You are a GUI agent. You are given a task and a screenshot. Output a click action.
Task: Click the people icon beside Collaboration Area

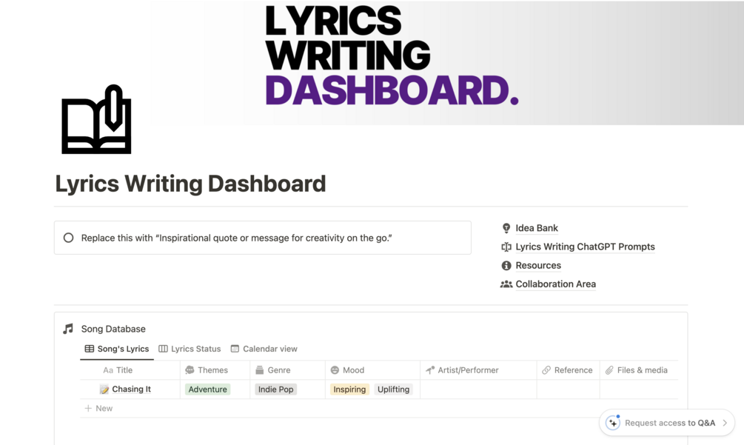[506, 284]
